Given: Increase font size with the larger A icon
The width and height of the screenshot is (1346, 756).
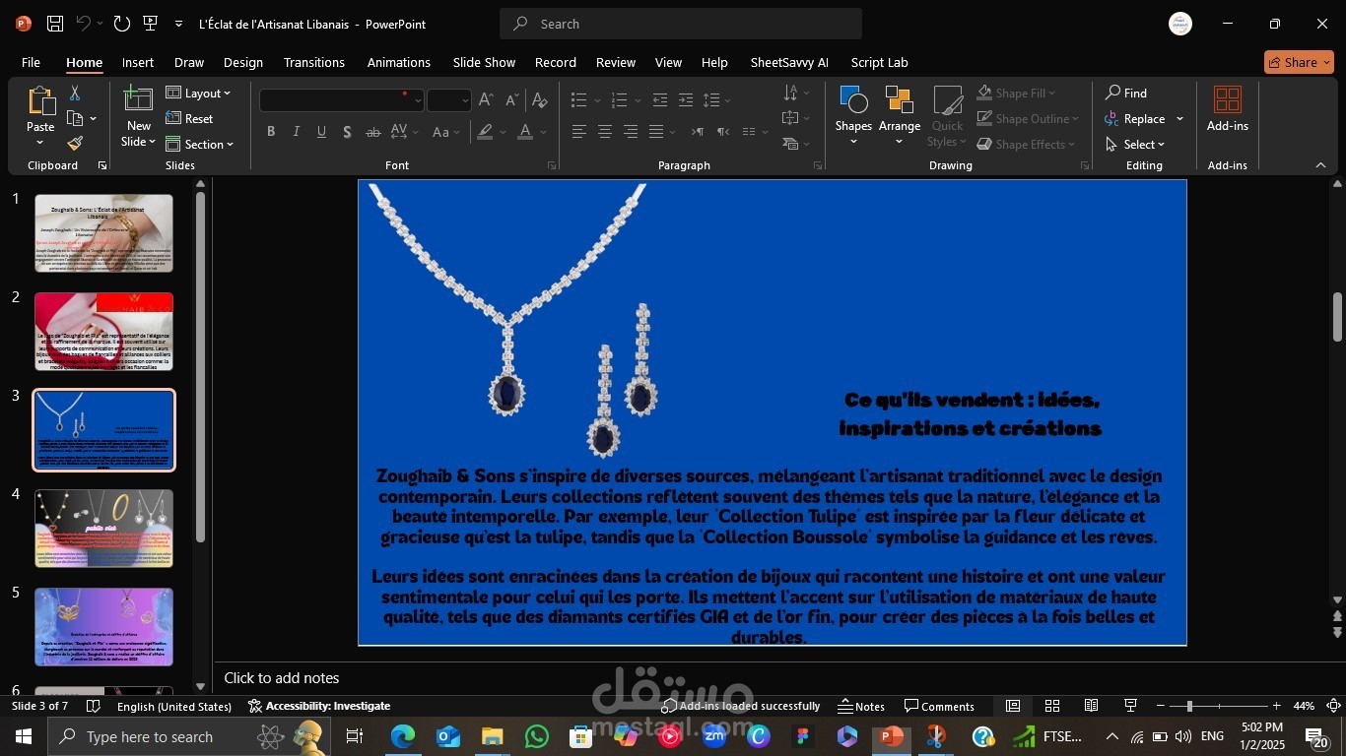Looking at the screenshot, I should coord(486,99).
